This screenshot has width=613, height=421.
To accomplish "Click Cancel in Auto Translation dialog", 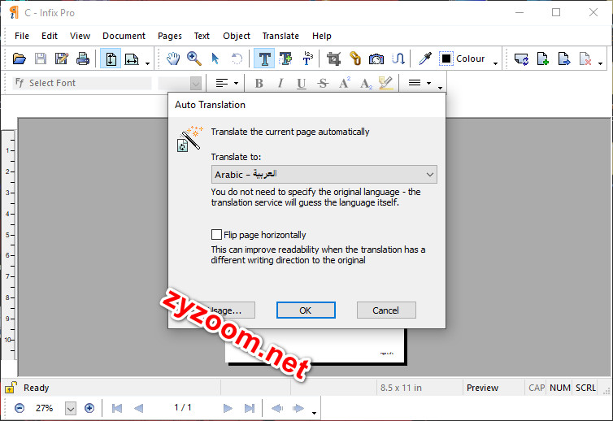I will coord(386,310).
